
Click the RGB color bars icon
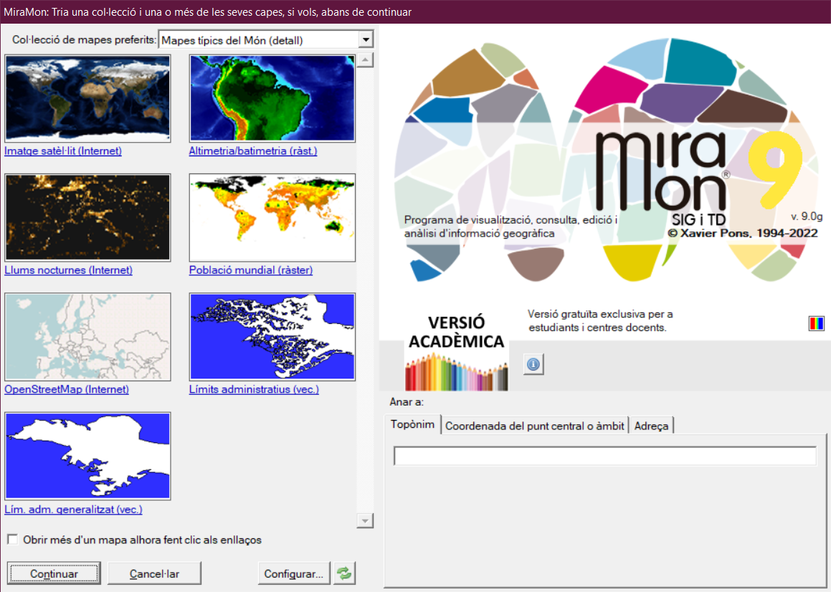coord(816,323)
